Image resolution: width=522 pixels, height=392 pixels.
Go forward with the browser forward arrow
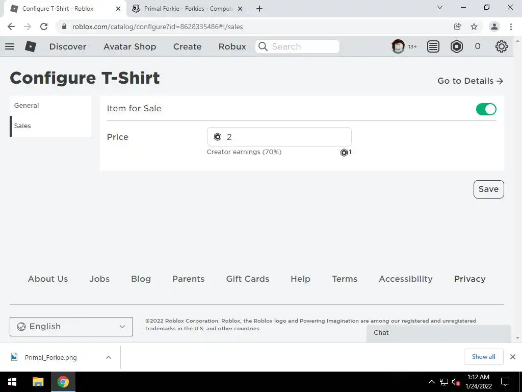coord(28,27)
